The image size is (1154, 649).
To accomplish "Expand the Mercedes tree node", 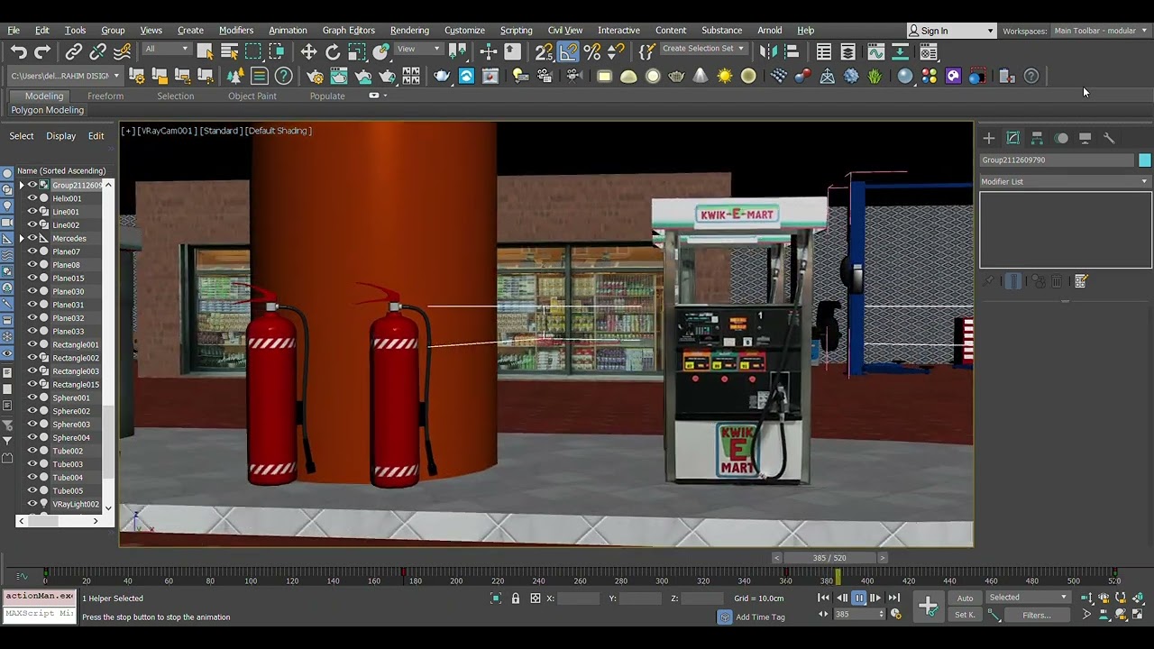I will [x=22, y=238].
